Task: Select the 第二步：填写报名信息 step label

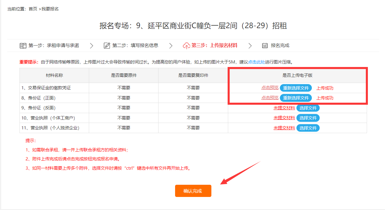Action: pos(135,46)
